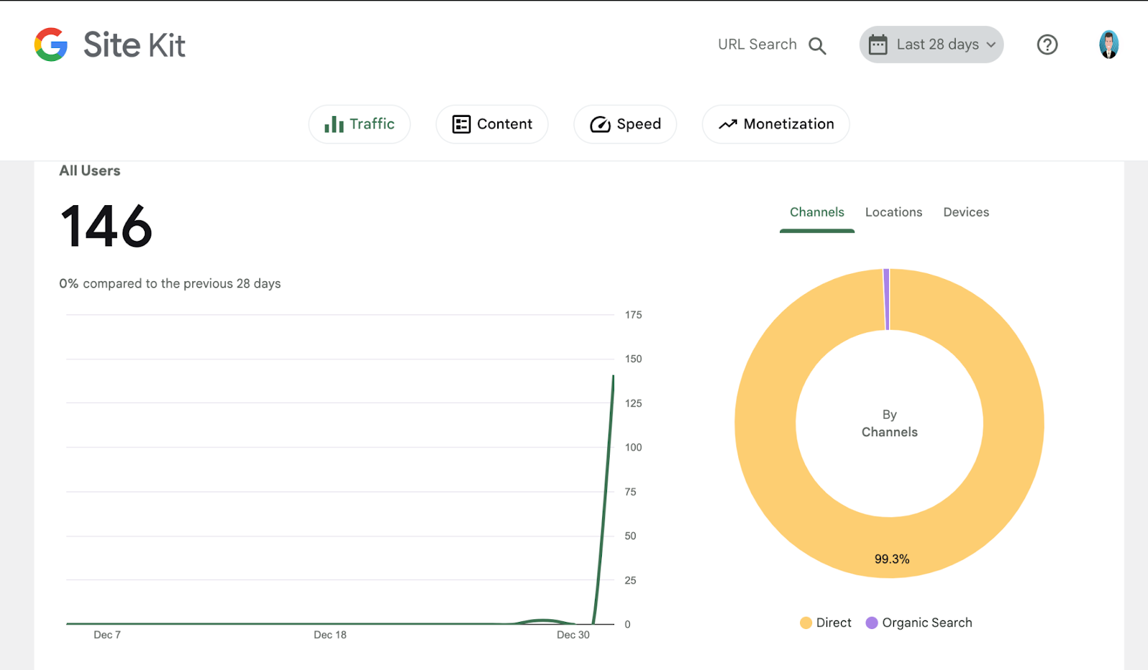Click the Traffic bar chart icon

(x=334, y=124)
